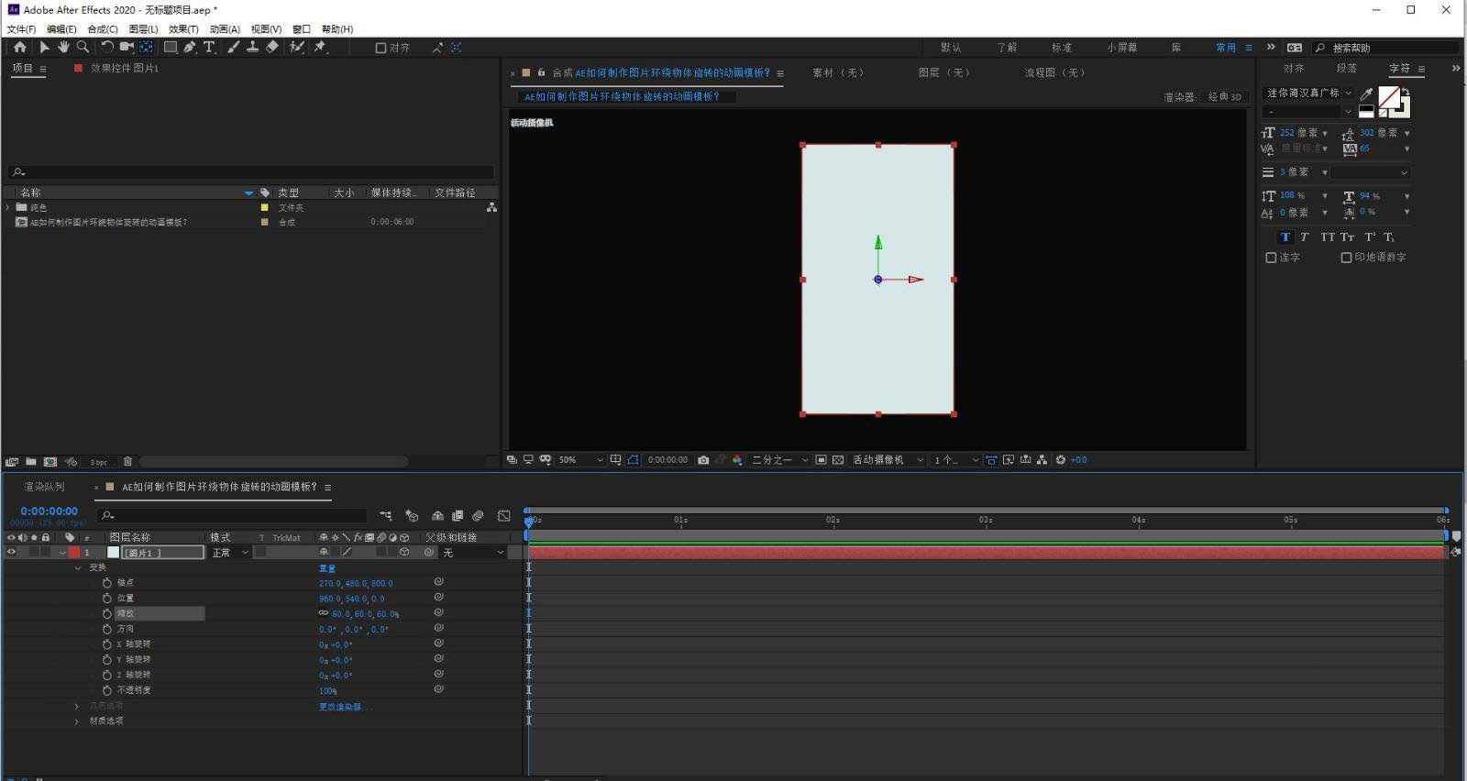Enable the 对齐 snapping checkbox

(381, 48)
